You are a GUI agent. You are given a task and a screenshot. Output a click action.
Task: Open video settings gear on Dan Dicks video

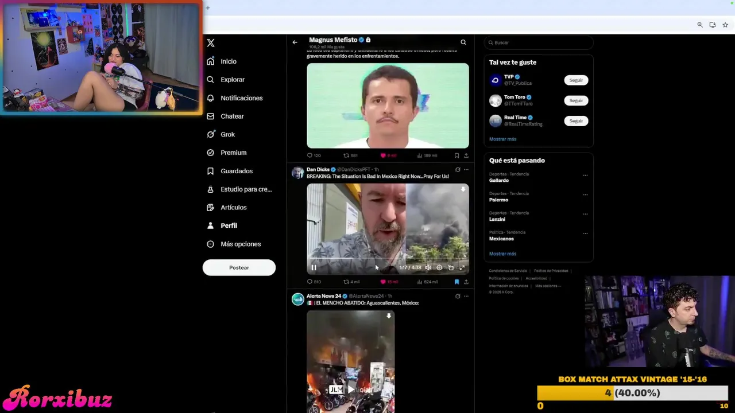pyautogui.click(x=439, y=267)
